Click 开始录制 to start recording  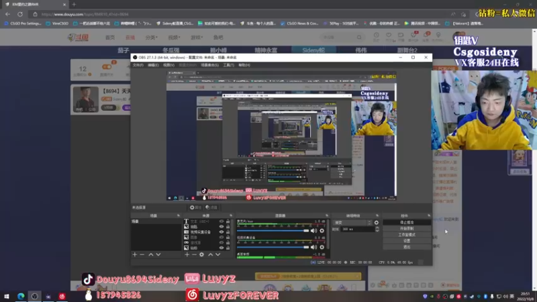tap(407, 228)
